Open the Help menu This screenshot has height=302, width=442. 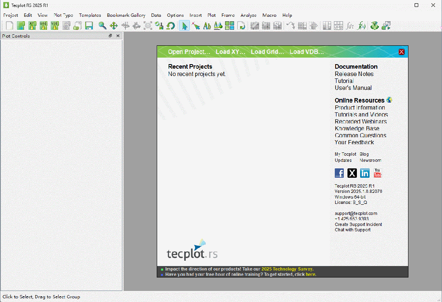click(287, 15)
